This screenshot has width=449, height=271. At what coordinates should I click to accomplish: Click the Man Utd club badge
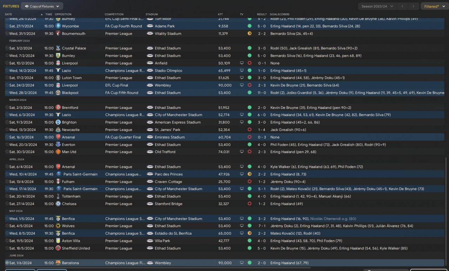coord(58,152)
